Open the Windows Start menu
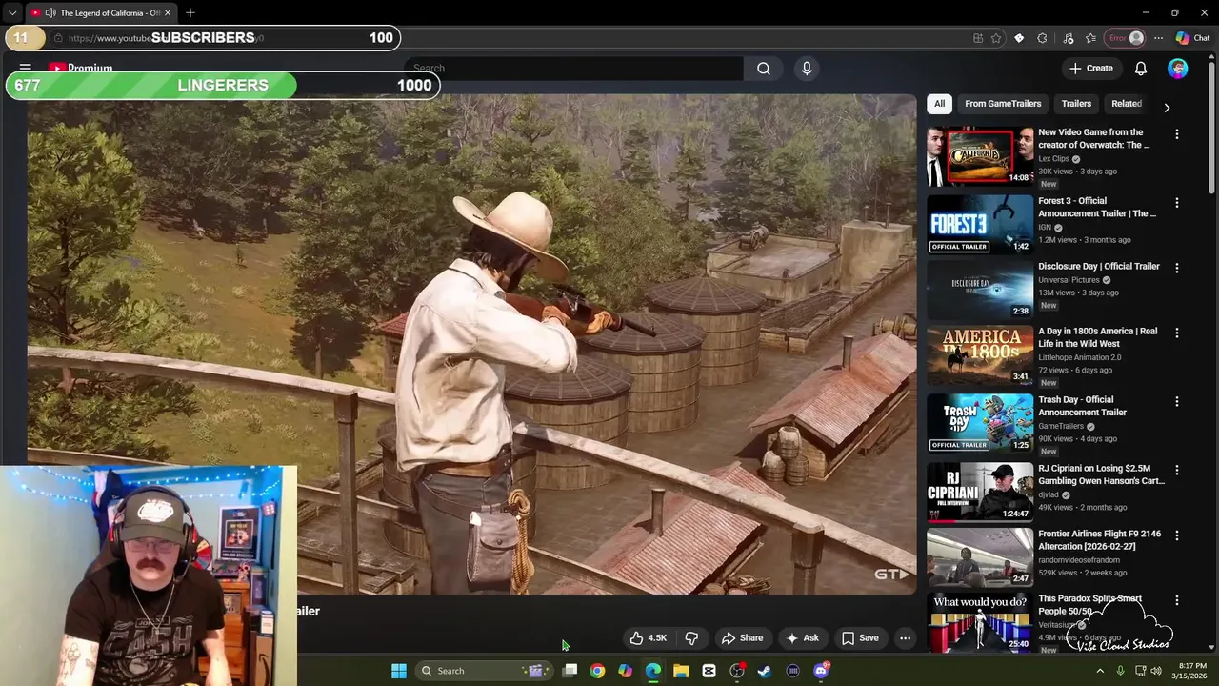The image size is (1219, 686). (x=399, y=671)
